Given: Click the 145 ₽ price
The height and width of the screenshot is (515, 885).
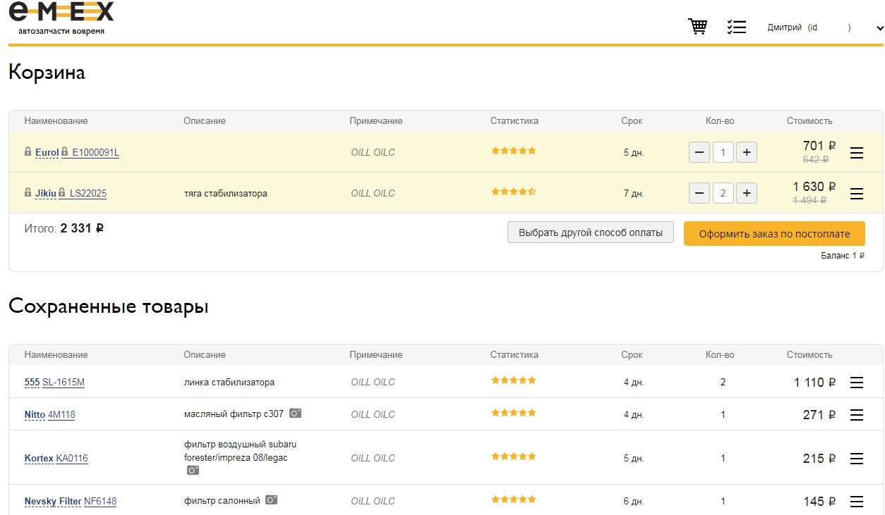Looking at the screenshot, I should click(819, 502).
